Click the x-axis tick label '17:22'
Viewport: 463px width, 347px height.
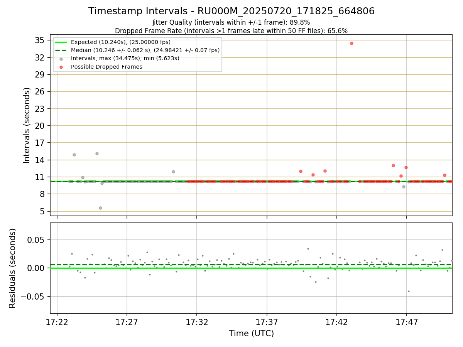[x=57, y=322]
